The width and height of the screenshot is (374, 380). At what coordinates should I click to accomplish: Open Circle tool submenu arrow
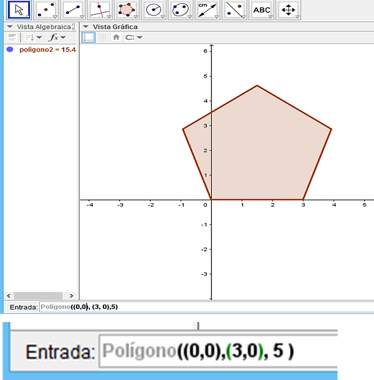163,17
